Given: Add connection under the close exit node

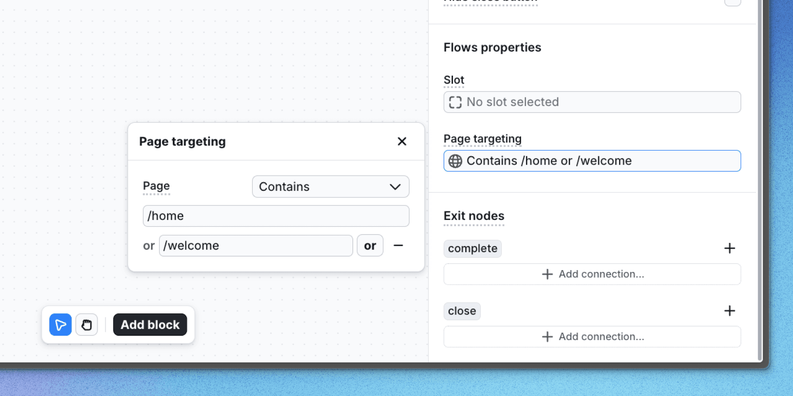Looking at the screenshot, I should pos(592,336).
